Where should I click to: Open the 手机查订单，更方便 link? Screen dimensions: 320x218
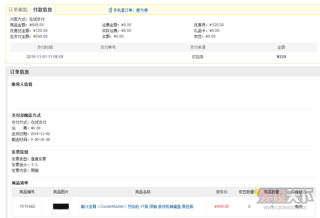pyautogui.click(x=130, y=10)
